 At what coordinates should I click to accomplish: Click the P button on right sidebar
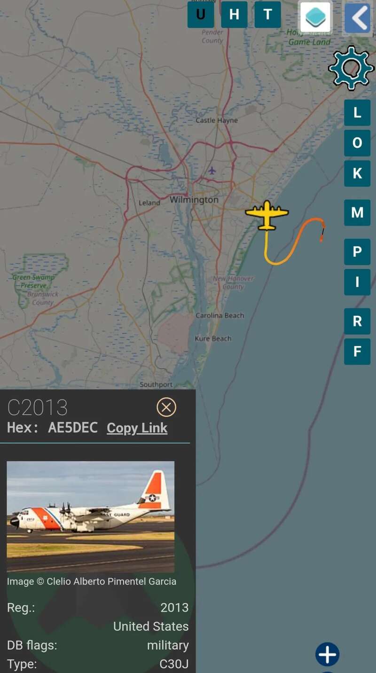click(357, 252)
